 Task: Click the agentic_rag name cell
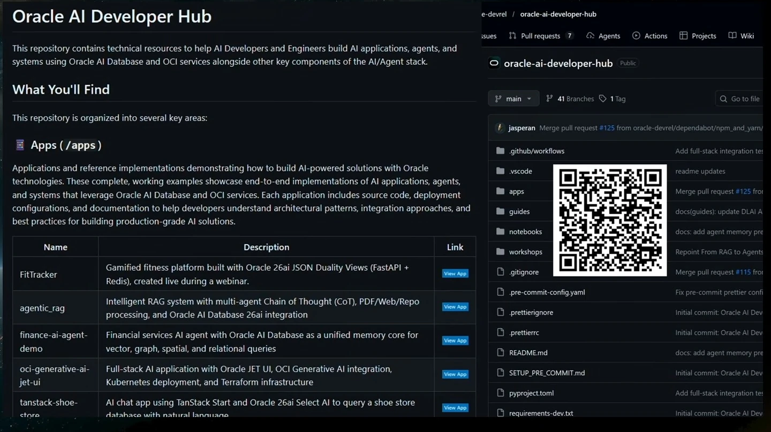pos(56,308)
